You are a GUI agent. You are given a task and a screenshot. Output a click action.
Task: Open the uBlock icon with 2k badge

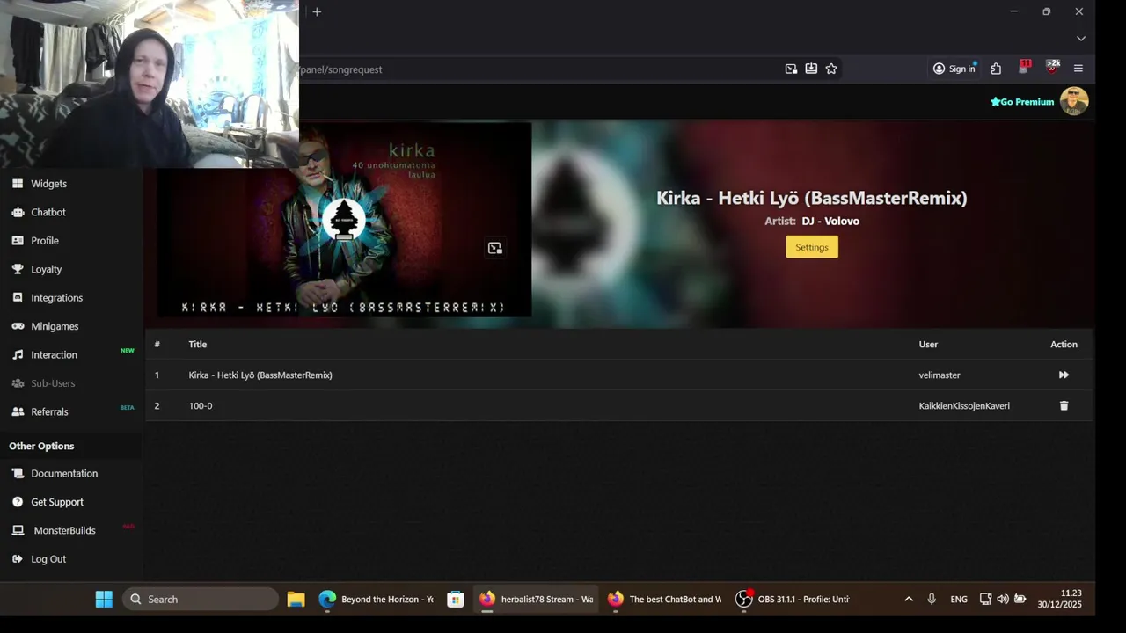point(1052,68)
